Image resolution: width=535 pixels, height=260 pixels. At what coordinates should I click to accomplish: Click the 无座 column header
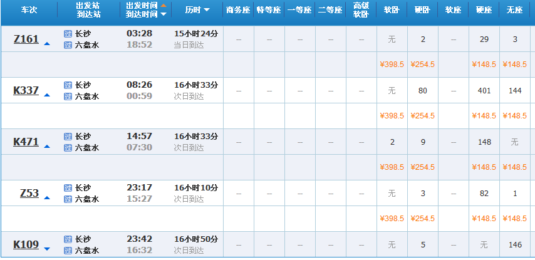pyautogui.click(x=514, y=10)
